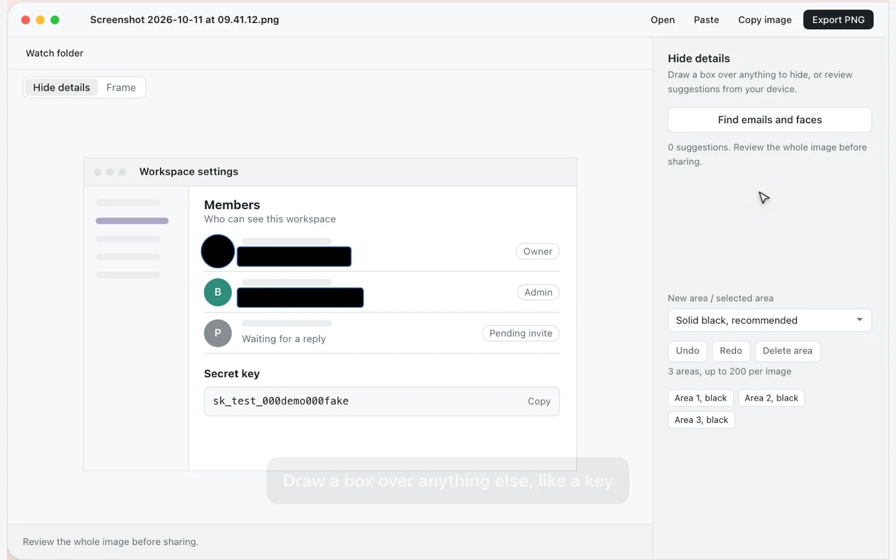Click Copy image in the toolbar
896x560 pixels.
pos(765,20)
